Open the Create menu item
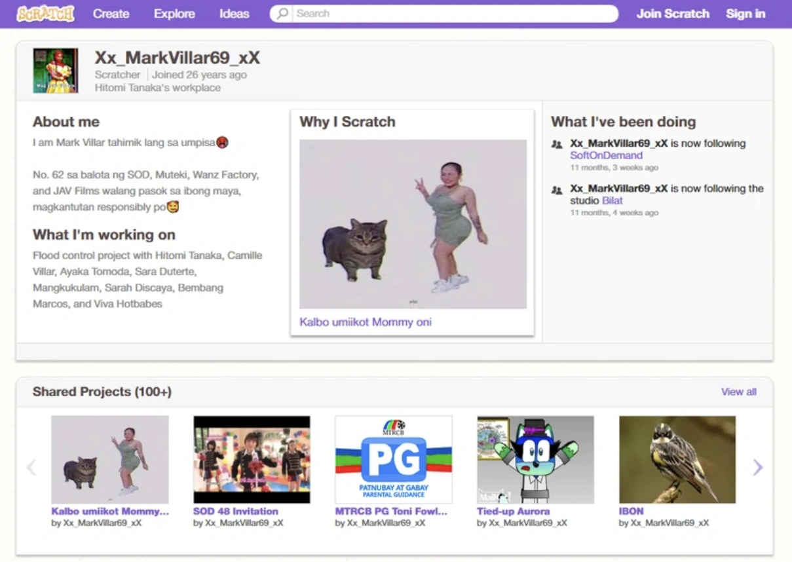 click(x=111, y=14)
